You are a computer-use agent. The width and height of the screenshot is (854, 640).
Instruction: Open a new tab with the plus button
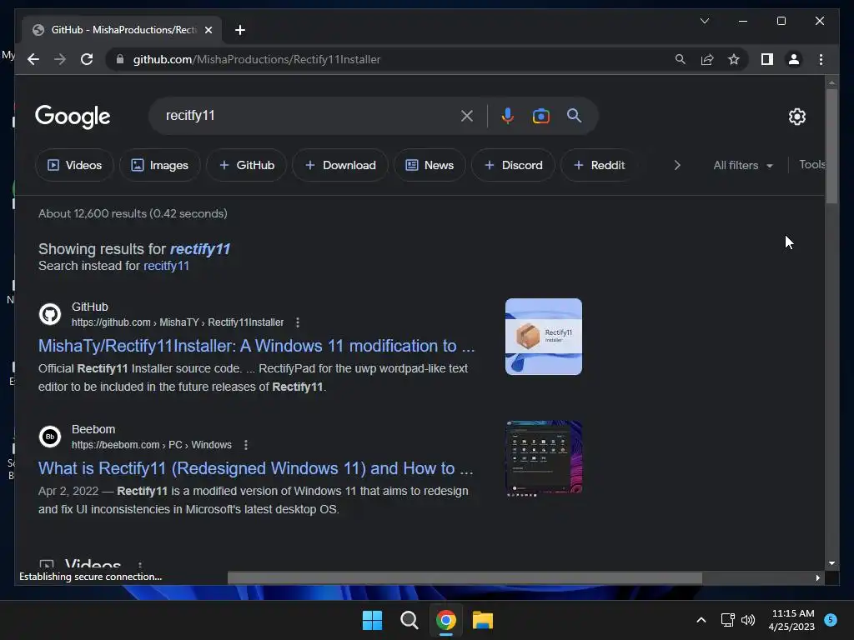[x=240, y=30]
